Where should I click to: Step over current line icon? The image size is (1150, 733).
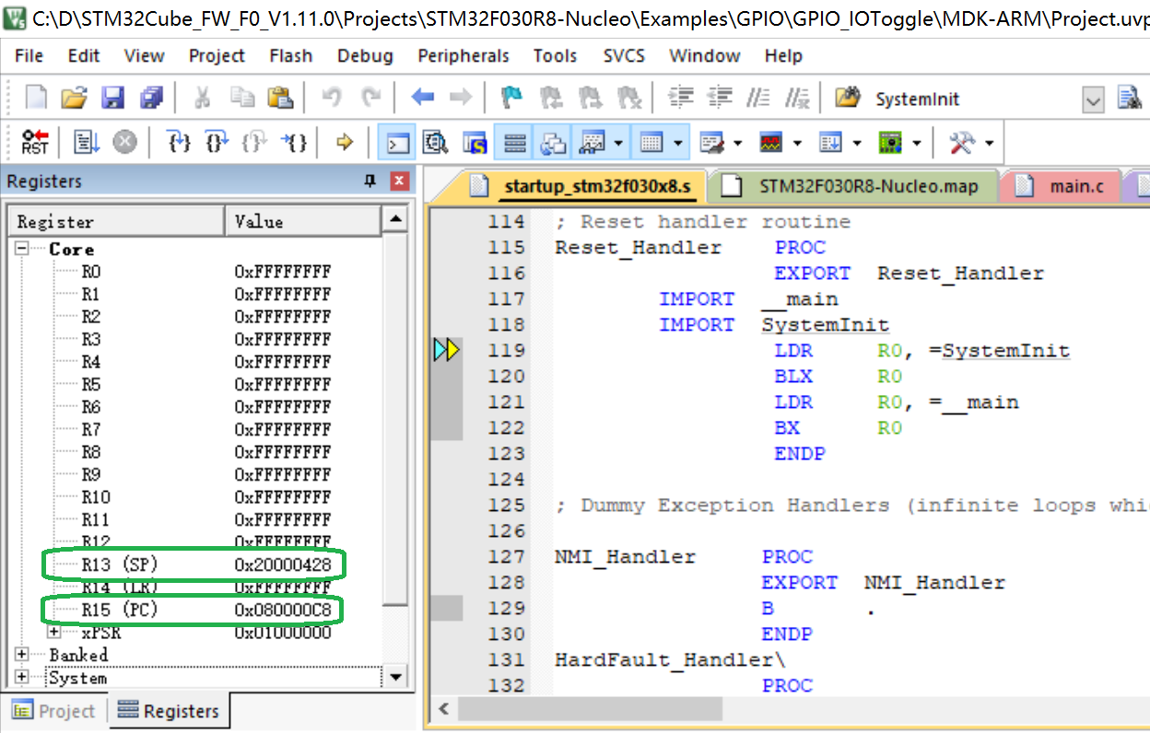[217, 142]
